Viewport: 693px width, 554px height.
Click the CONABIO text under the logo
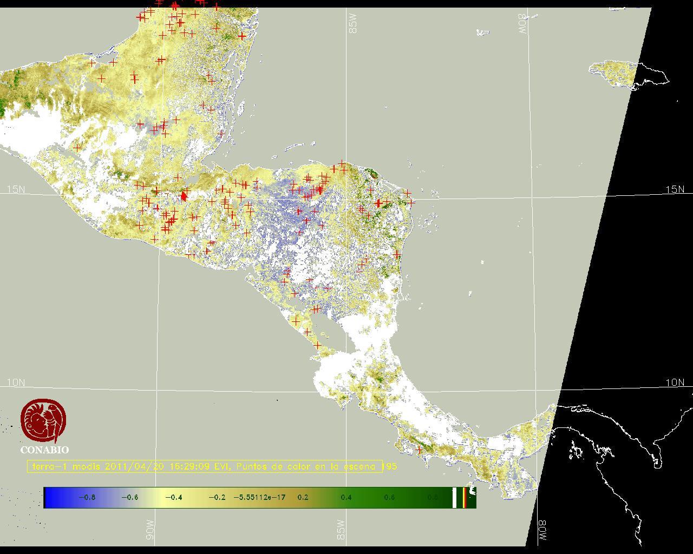[x=44, y=450]
